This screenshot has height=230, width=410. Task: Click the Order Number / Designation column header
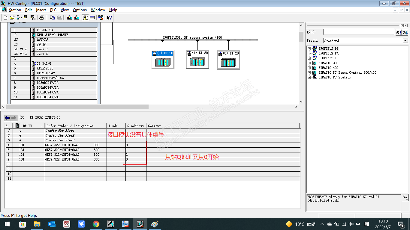76,126
